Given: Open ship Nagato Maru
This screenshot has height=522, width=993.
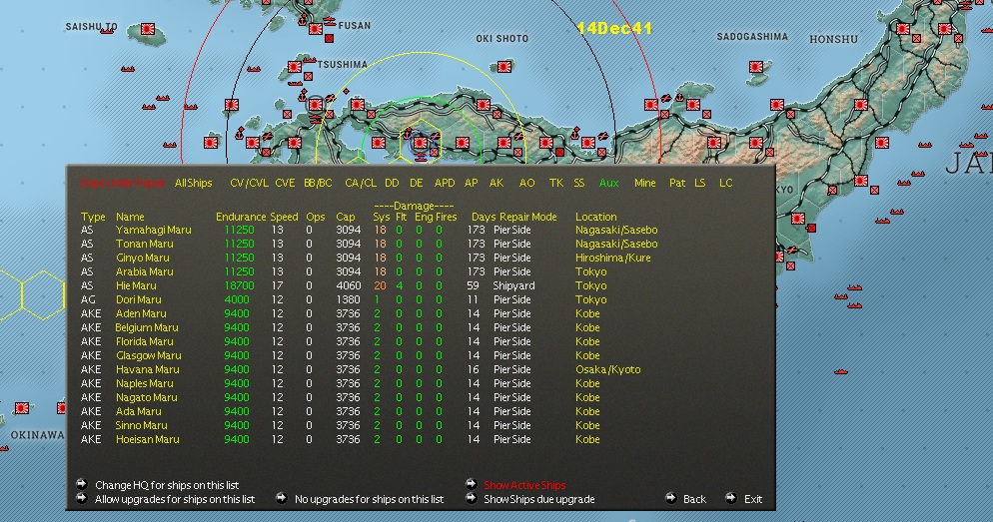Looking at the screenshot, I should point(146,397).
